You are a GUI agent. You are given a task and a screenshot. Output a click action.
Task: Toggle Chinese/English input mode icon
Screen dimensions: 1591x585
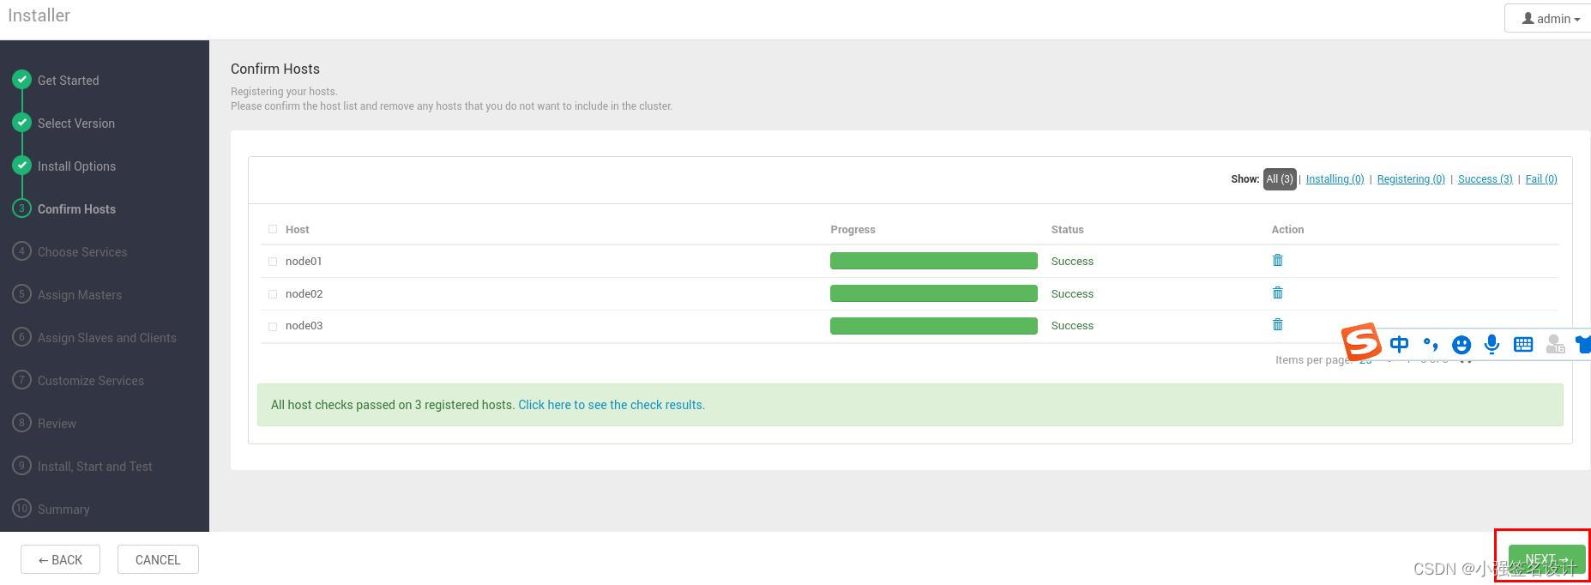tap(1399, 344)
